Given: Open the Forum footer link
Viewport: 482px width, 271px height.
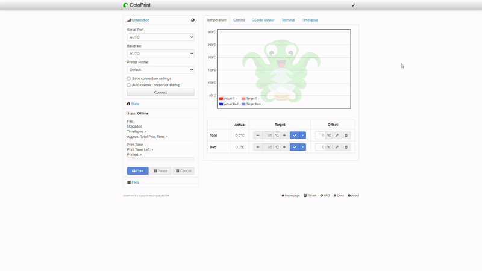Looking at the screenshot, I should [x=310, y=195].
